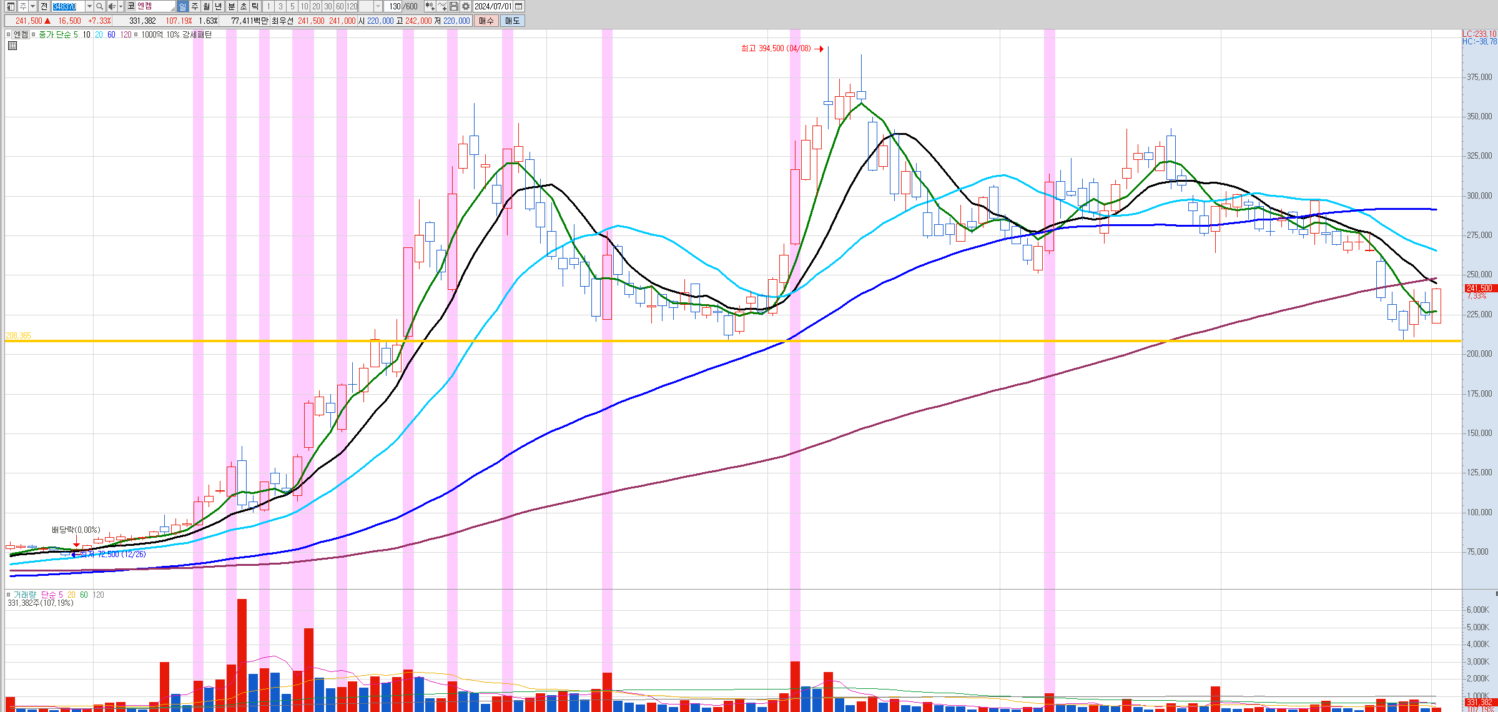The height and width of the screenshot is (712, 1498).
Task: Toggle the box before 거래량 volume legend
Action: point(8,595)
